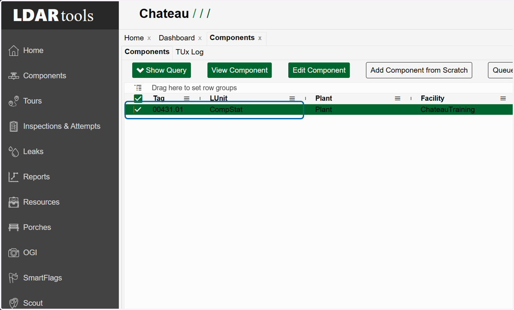
Task: Click the Chateau heading text
Action: pyautogui.click(x=164, y=14)
